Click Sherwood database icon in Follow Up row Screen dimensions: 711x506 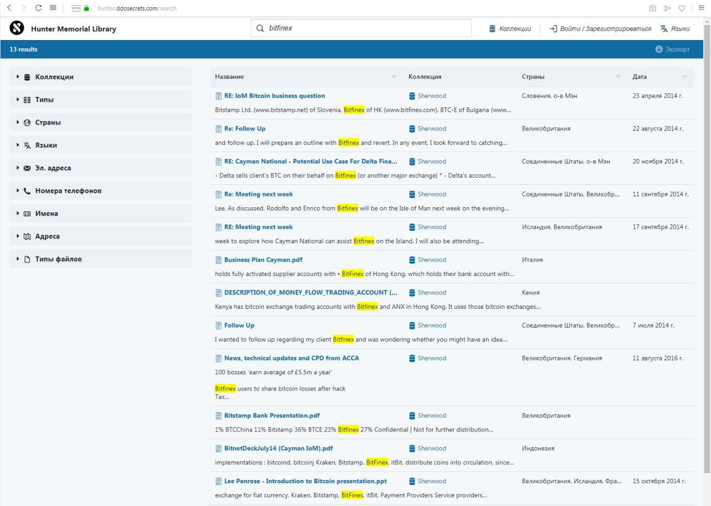412,325
